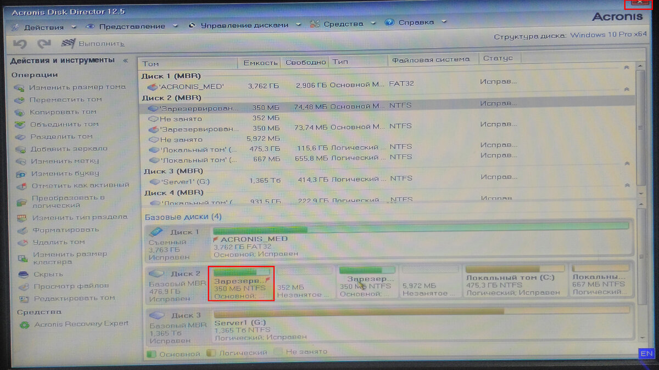Open the Windows 10 Pro x64 disk layout link
This screenshot has height=370, width=659.
(x=608, y=35)
